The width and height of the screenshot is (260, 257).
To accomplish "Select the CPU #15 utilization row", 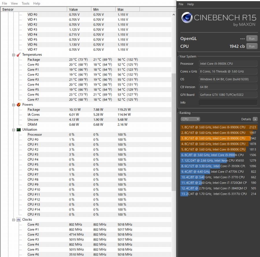I will click(x=99, y=214).
